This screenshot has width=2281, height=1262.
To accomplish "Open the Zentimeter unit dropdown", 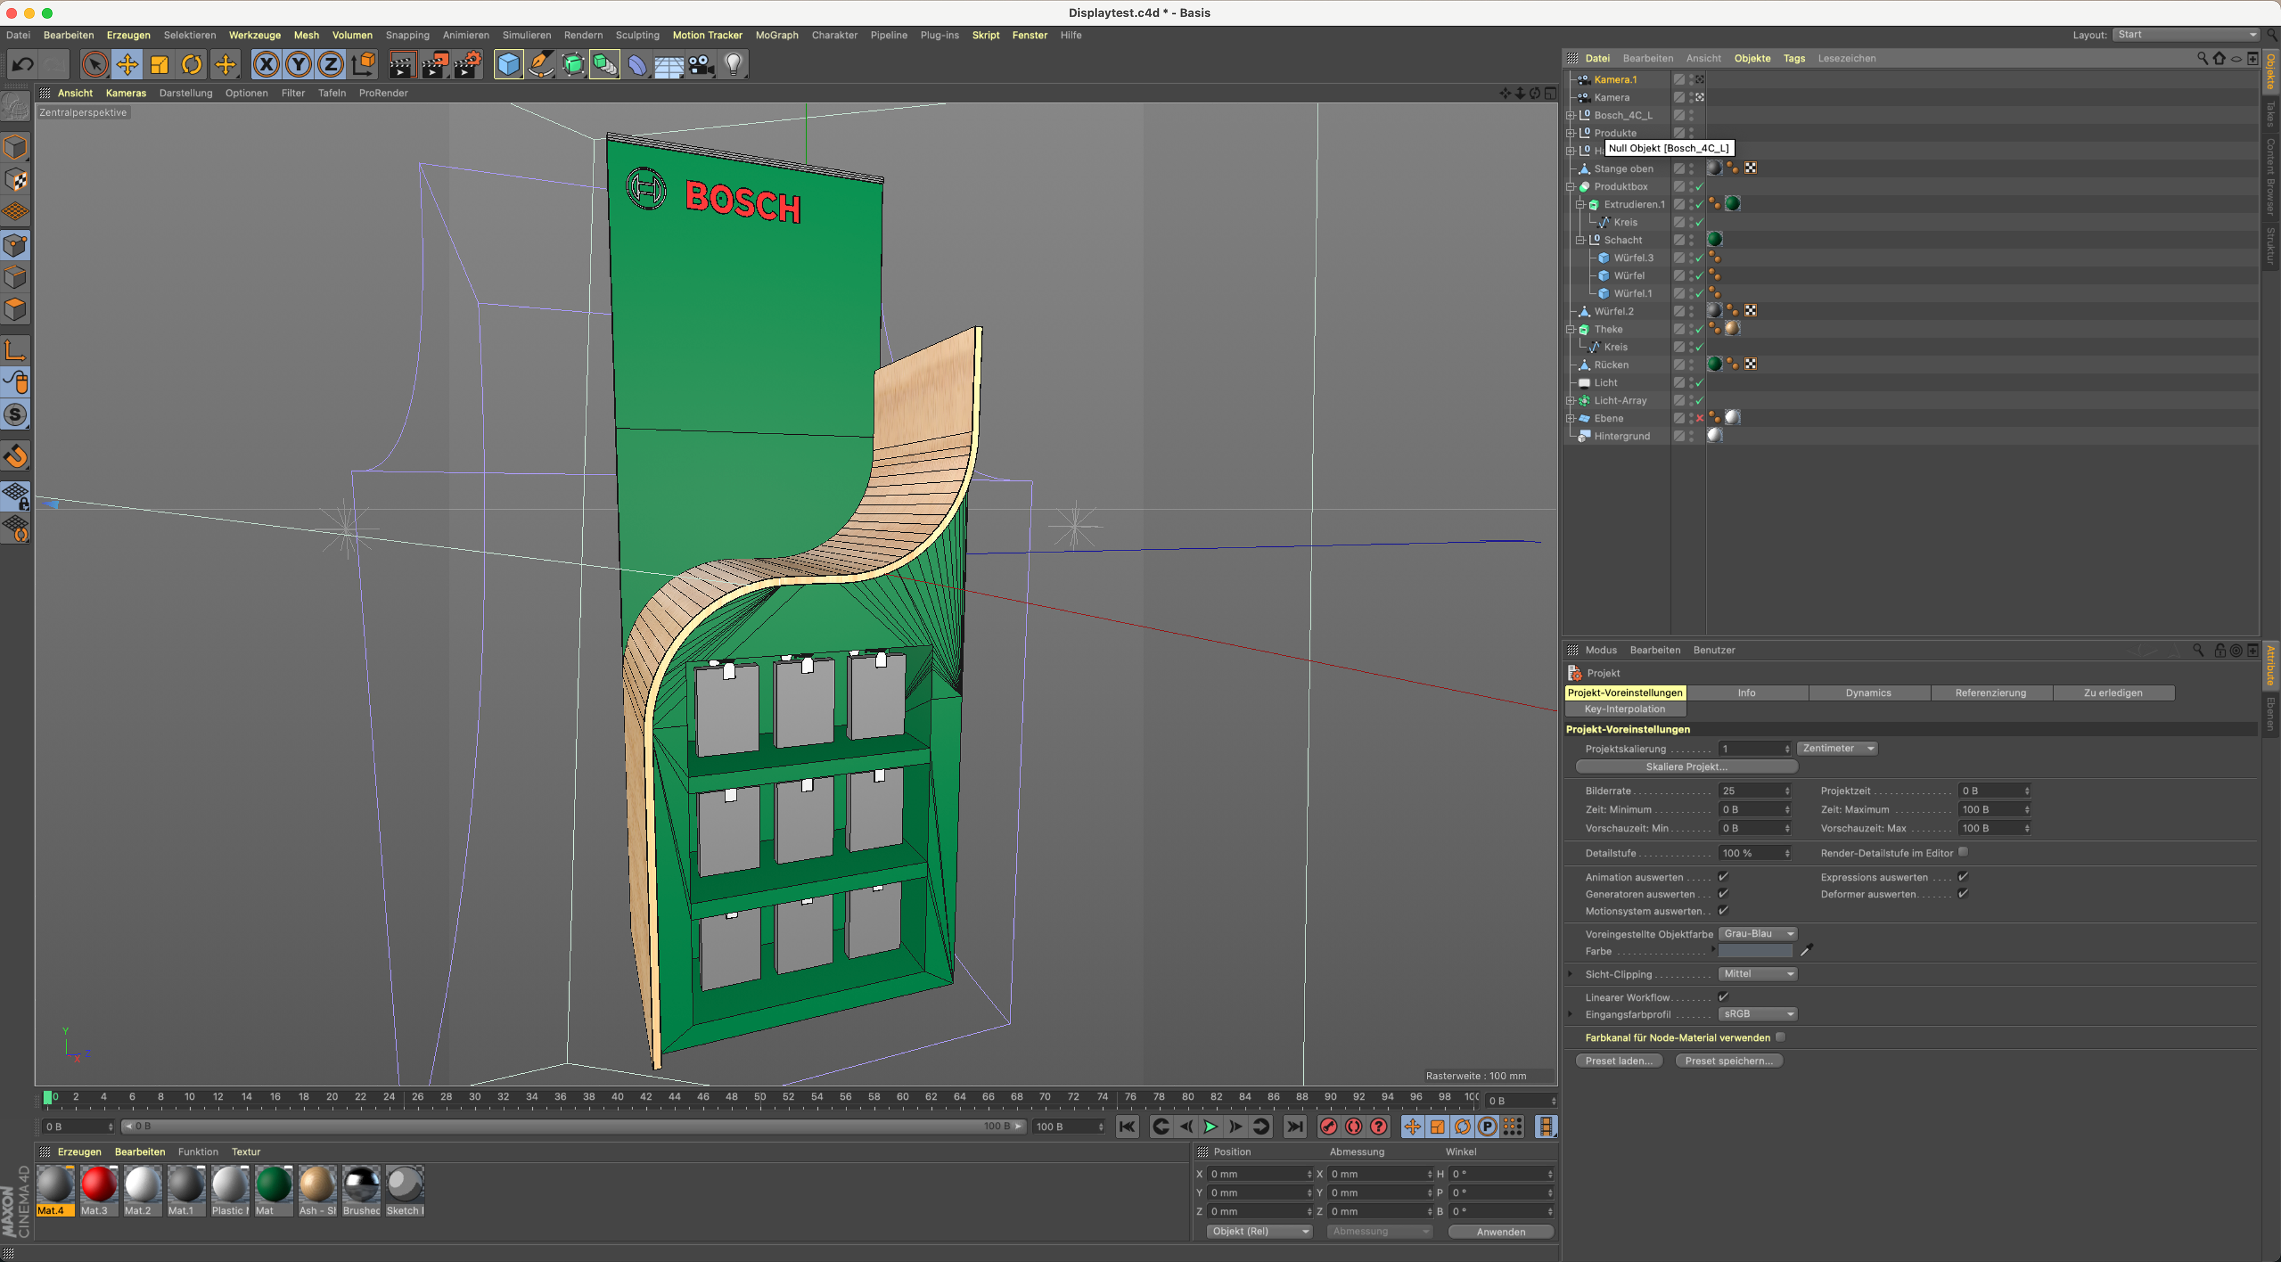I will tap(1837, 749).
